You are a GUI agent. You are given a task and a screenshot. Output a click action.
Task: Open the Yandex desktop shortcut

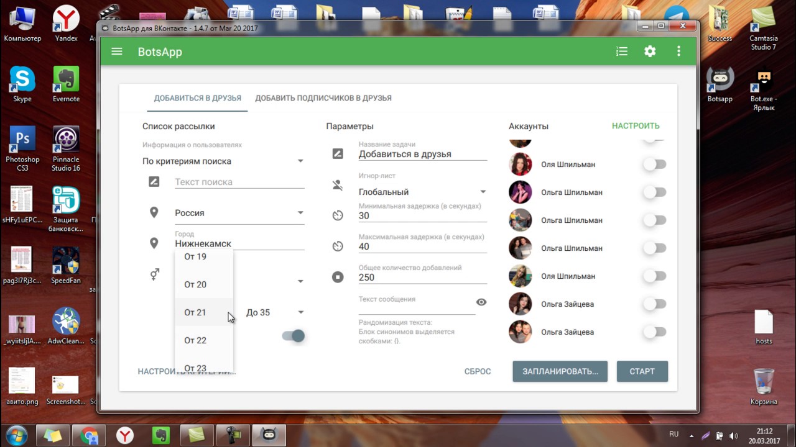(66, 24)
